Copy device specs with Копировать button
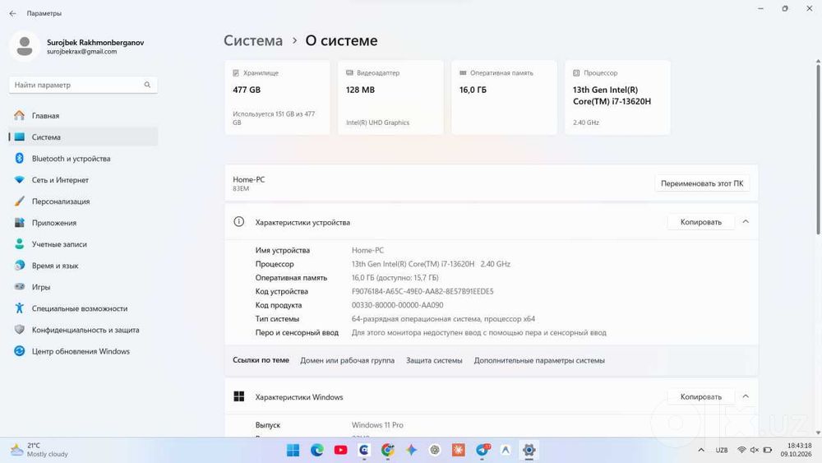This screenshot has width=822, height=463. 701,222
